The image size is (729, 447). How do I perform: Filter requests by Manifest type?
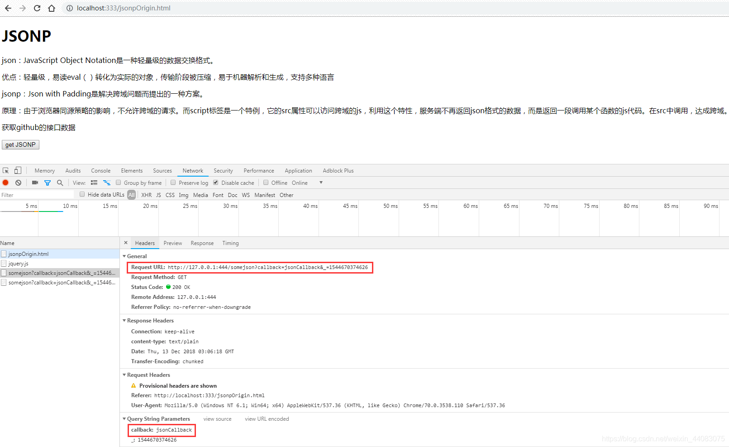265,195
